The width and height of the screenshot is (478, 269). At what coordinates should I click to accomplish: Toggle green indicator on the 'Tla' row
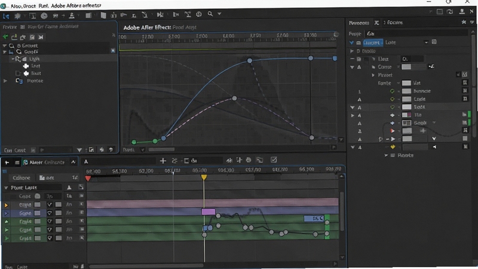click(x=469, y=115)
